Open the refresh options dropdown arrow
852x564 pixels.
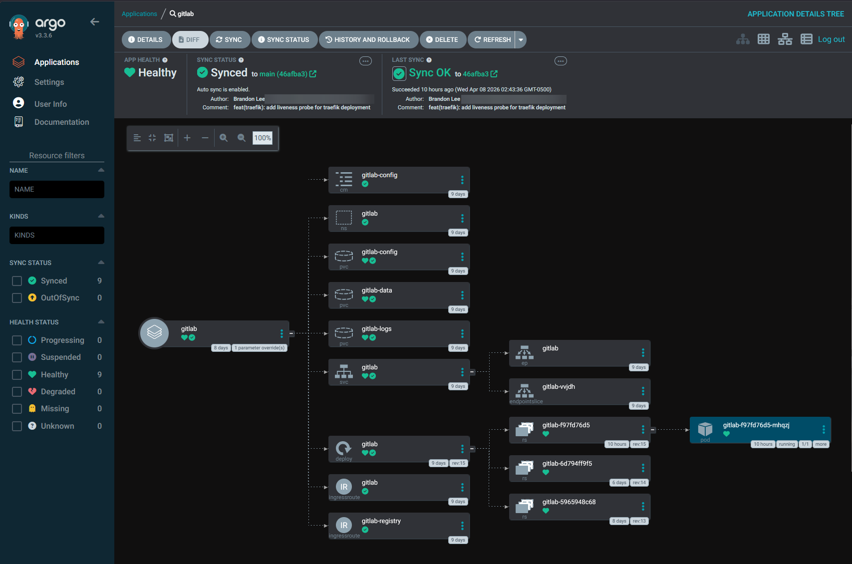(521, 40)
